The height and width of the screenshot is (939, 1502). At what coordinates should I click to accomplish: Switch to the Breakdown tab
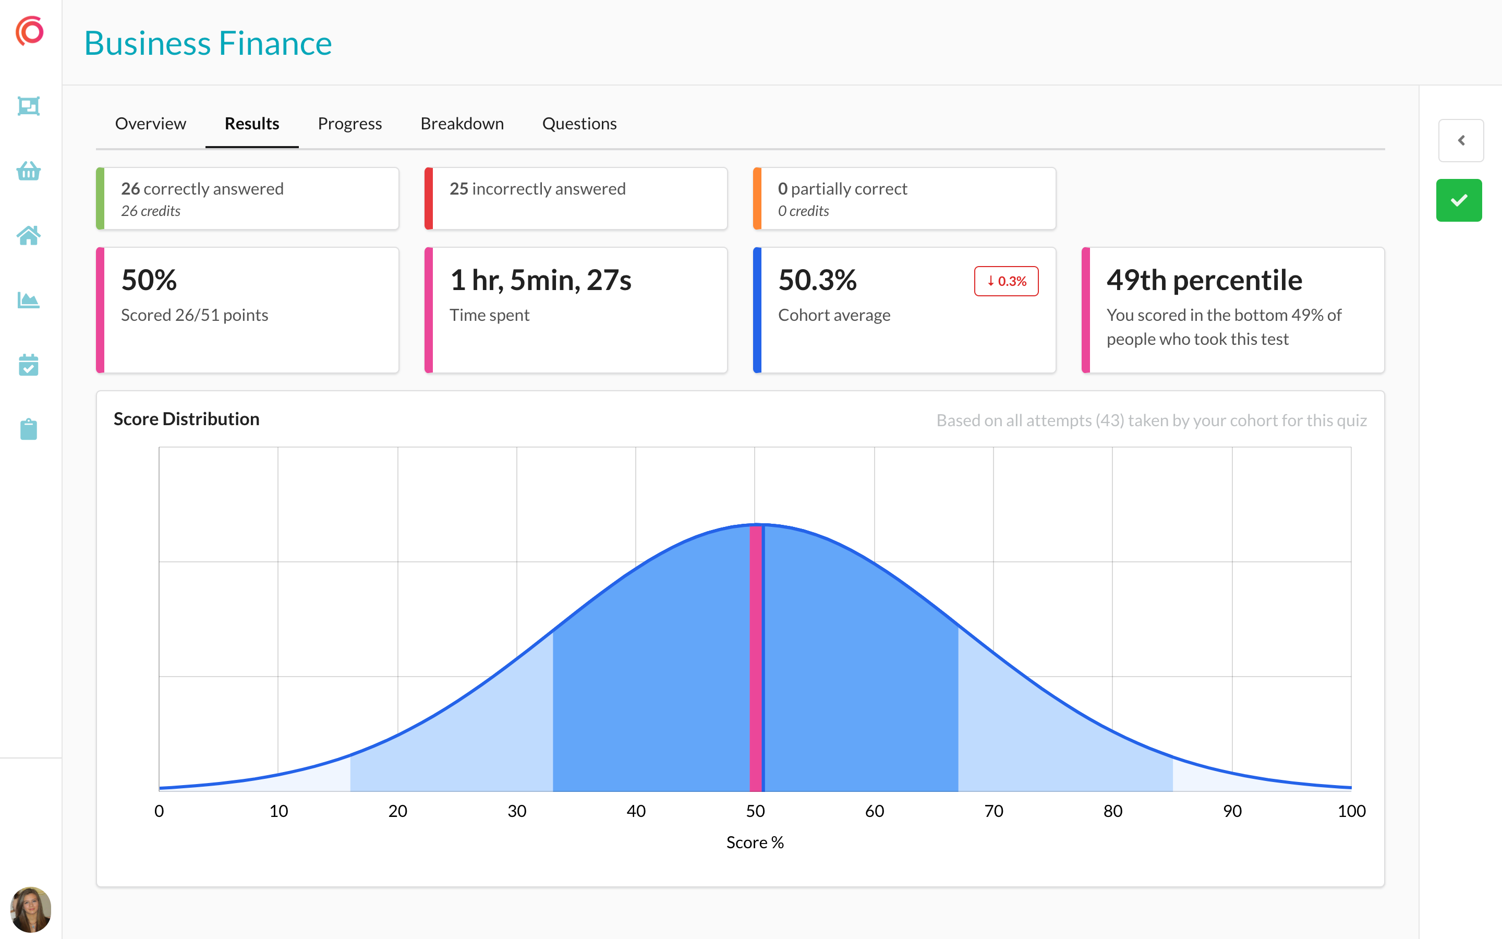(462, 124)
